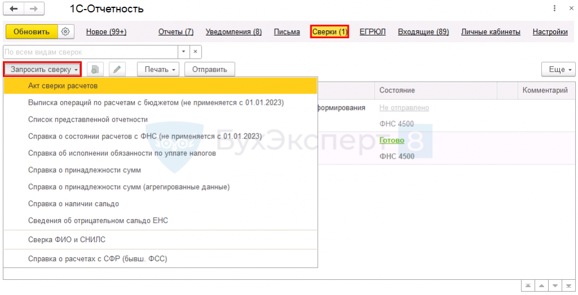
Task: Select Справка о состоянии расчетов с ФНС
Action: [160, 136]
